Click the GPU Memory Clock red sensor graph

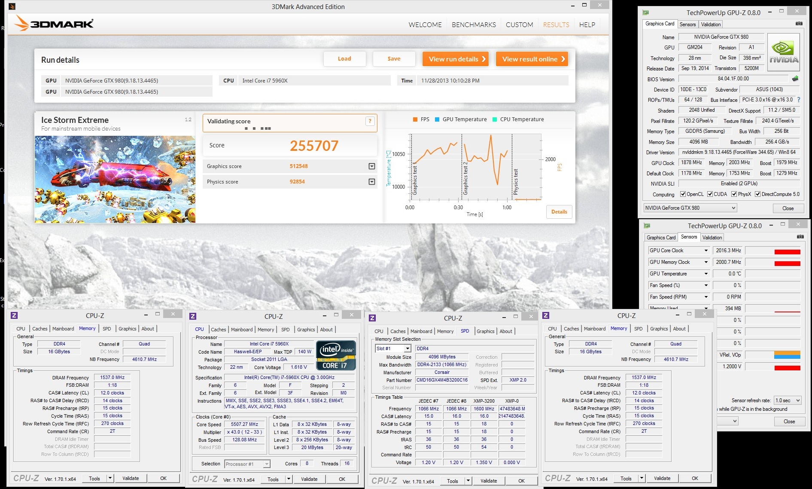[773, 262]
